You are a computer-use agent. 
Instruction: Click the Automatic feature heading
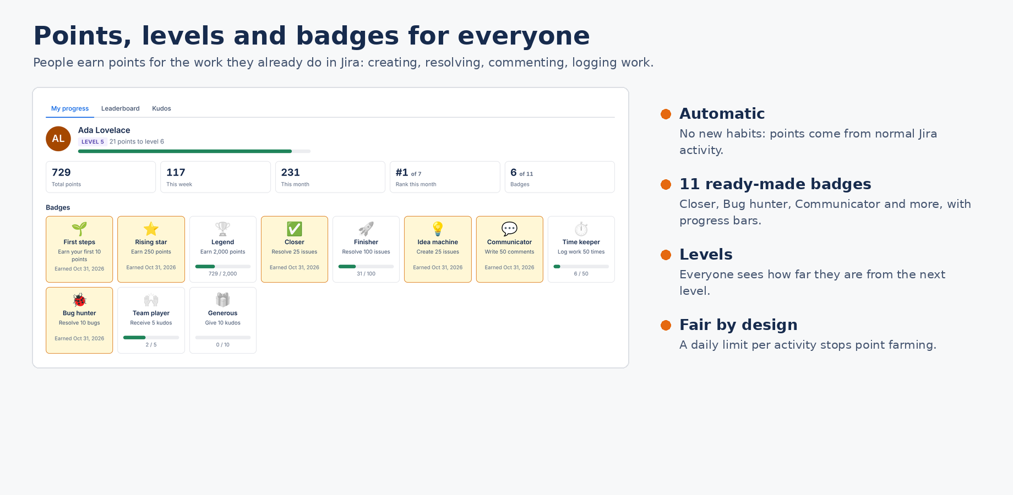[x=722, y=114]
